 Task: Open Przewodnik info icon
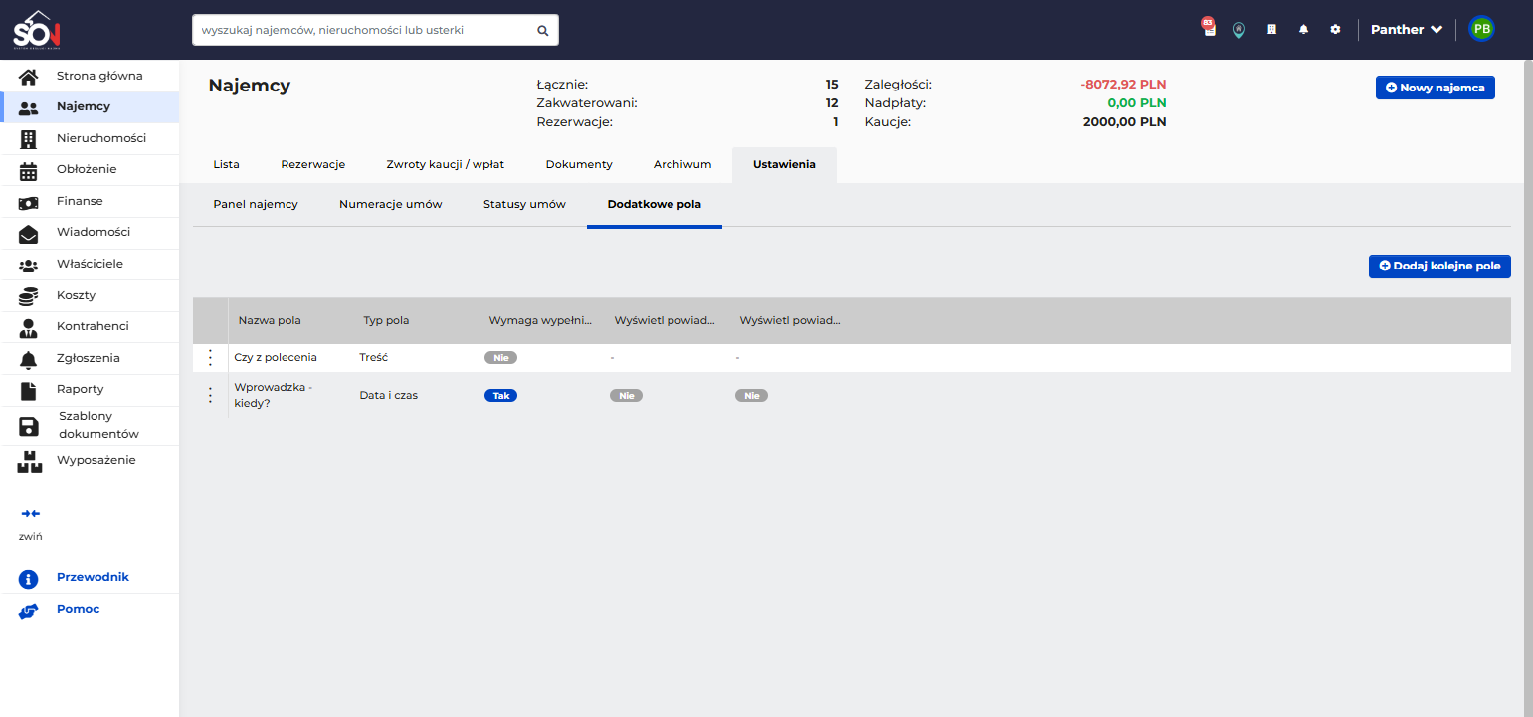tap(29, 578)
